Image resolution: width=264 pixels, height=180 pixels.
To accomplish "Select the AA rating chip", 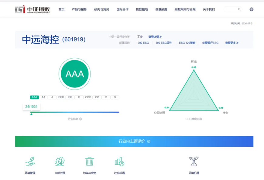I will point(43,97).
